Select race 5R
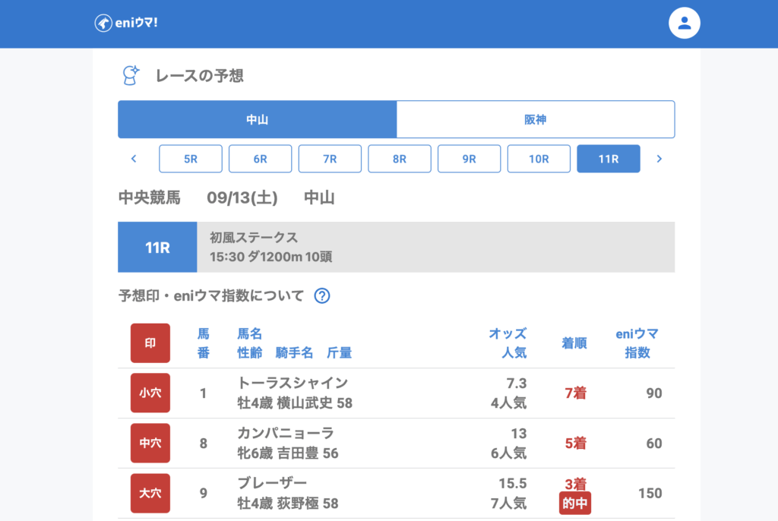The image size is (778, 521). click(191, 159)
